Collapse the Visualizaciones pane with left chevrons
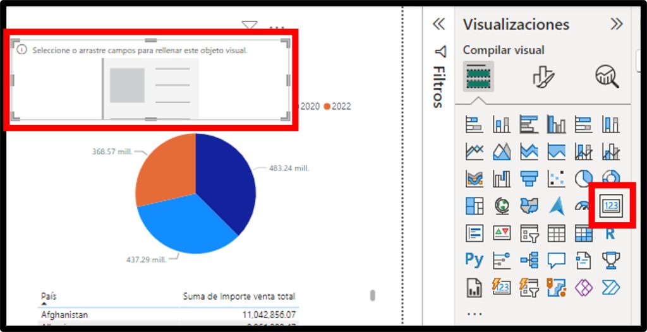Image resolution: width=647 pixels, height=332 pixels. pyautogui.click(x=438, y=25)
